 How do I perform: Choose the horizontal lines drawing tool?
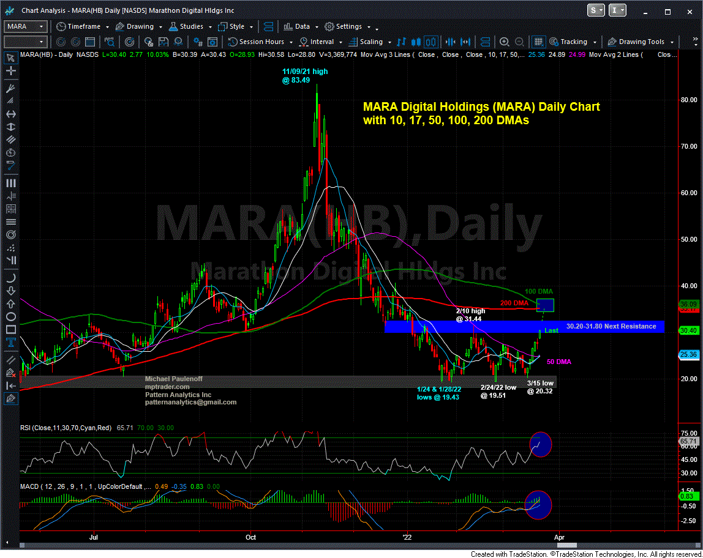pyautogui.click(x=11, y=222)
